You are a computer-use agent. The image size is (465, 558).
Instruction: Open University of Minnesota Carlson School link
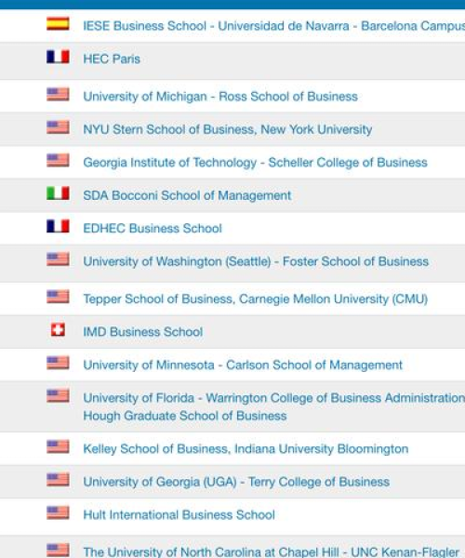tap(243, 365)
